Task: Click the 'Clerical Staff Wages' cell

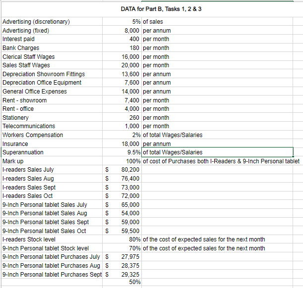Action: tap(52, 57)
